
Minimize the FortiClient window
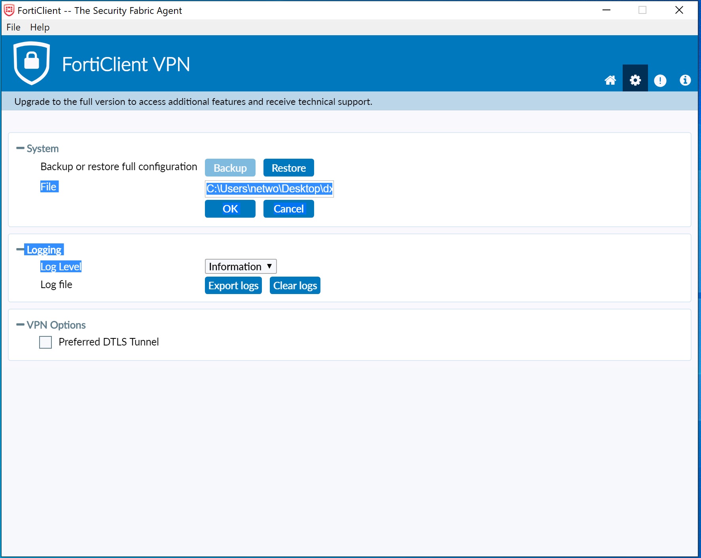click(606, 10)
